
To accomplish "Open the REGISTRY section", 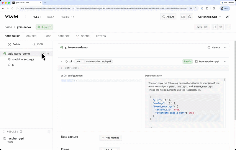I will tap(67, 17).
